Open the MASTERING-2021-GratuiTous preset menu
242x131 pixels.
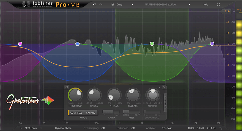click(x=161, y=5)
